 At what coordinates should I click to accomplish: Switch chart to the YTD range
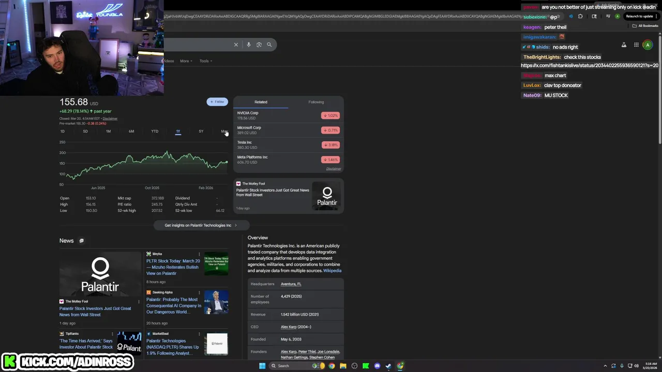pyautogui.click(x=155, y=131)
